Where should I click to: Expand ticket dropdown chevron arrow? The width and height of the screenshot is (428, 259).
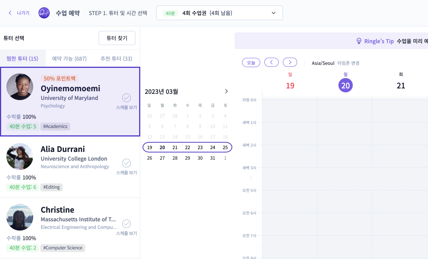(273, 13)
